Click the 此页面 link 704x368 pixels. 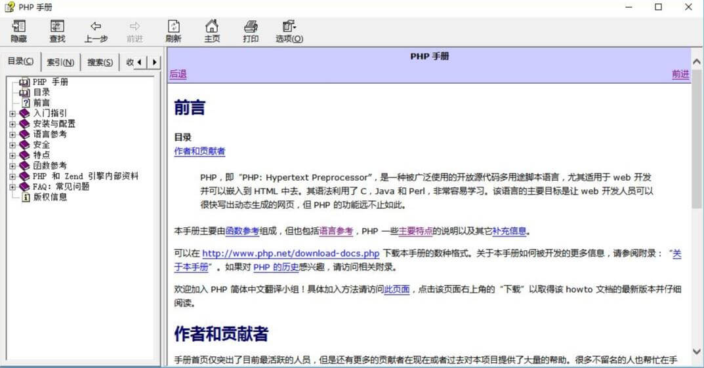(397, 289)
